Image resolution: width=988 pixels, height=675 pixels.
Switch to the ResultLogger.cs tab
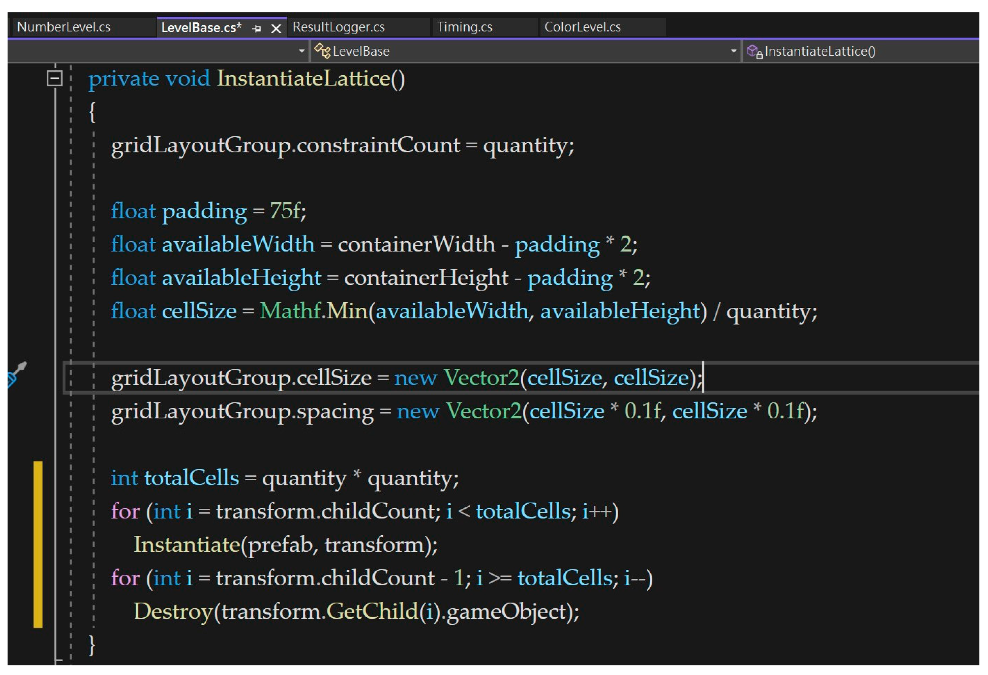(338, 27)
